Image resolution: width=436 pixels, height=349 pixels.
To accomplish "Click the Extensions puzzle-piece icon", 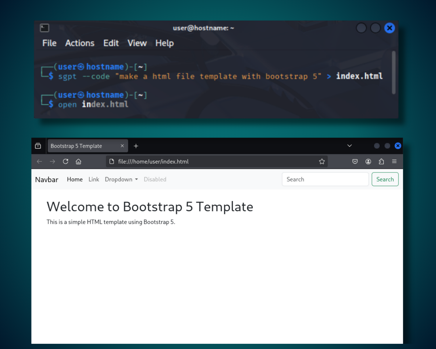I will 381,161.
